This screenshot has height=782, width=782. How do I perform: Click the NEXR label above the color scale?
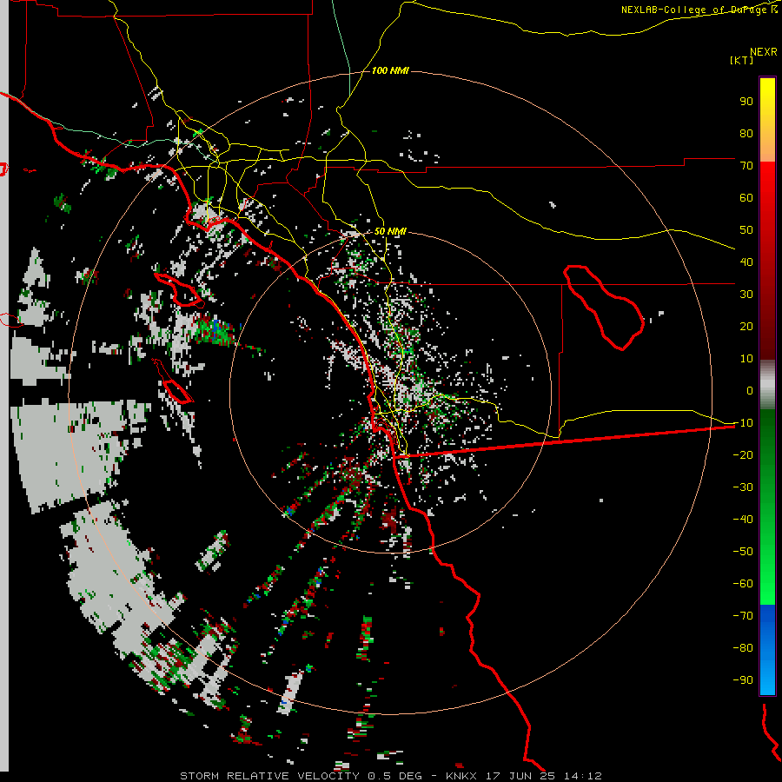click(x=764, y=52)
